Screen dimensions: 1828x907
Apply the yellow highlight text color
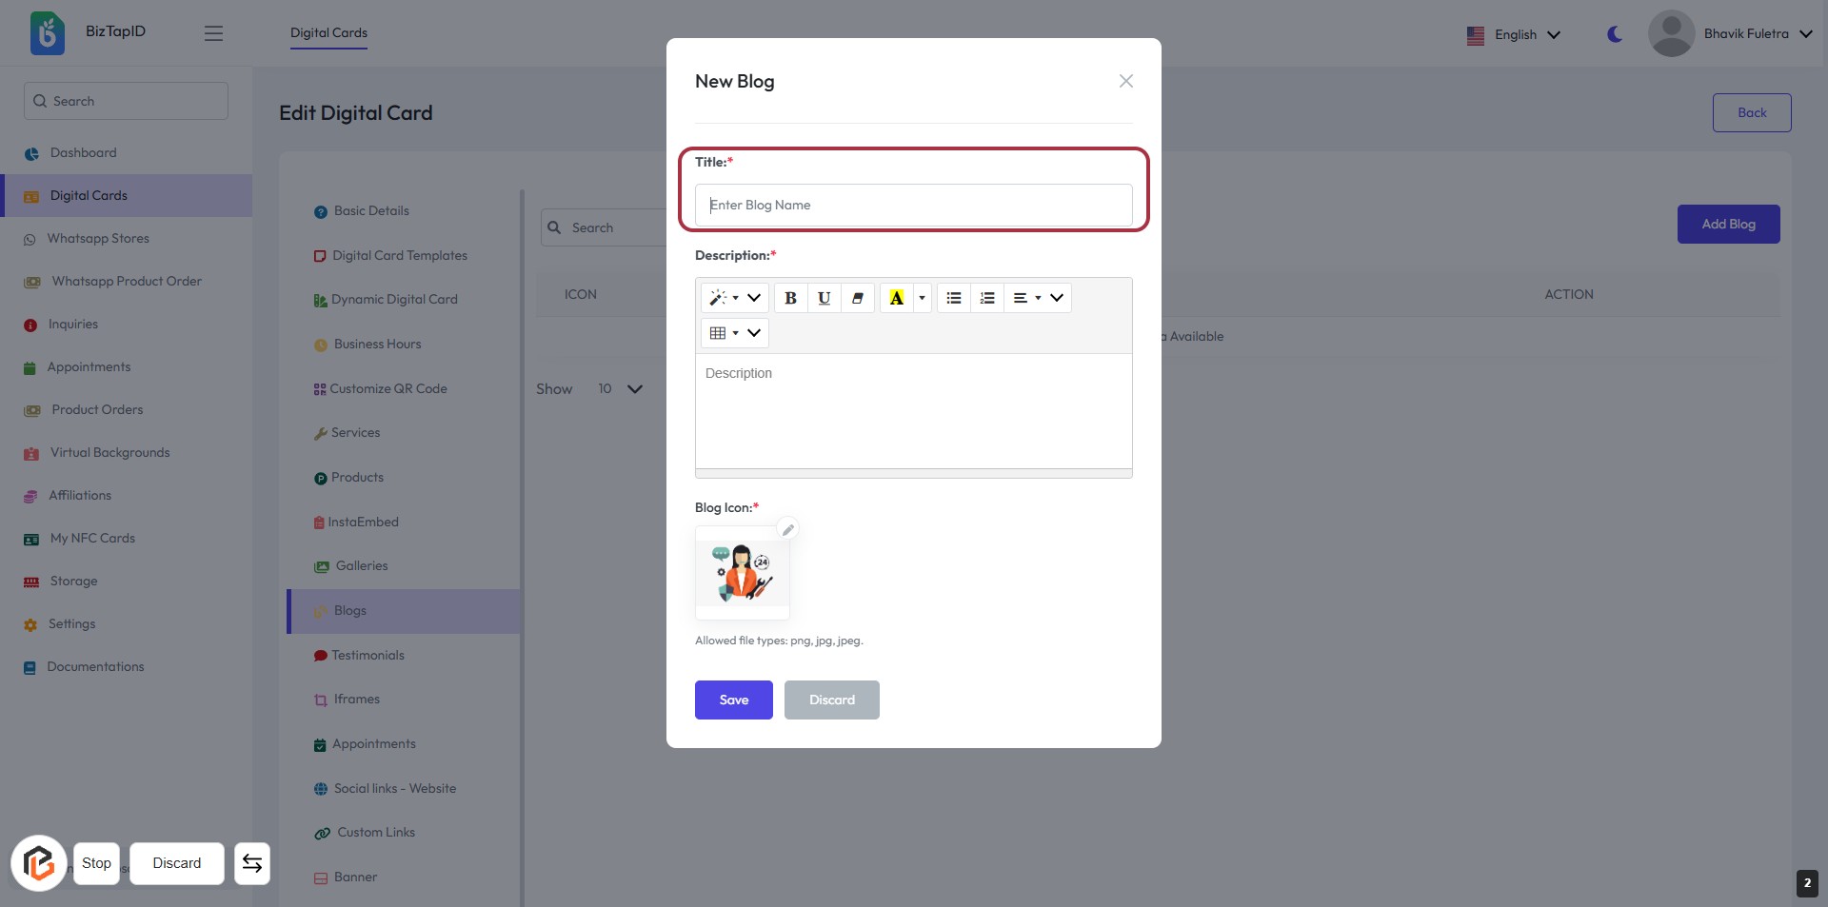[x=896, y=298]
